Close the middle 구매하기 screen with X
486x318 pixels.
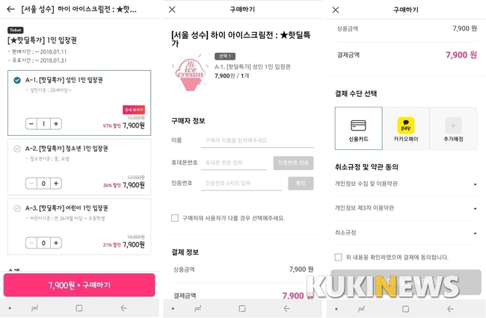click(x=172, y=10)
